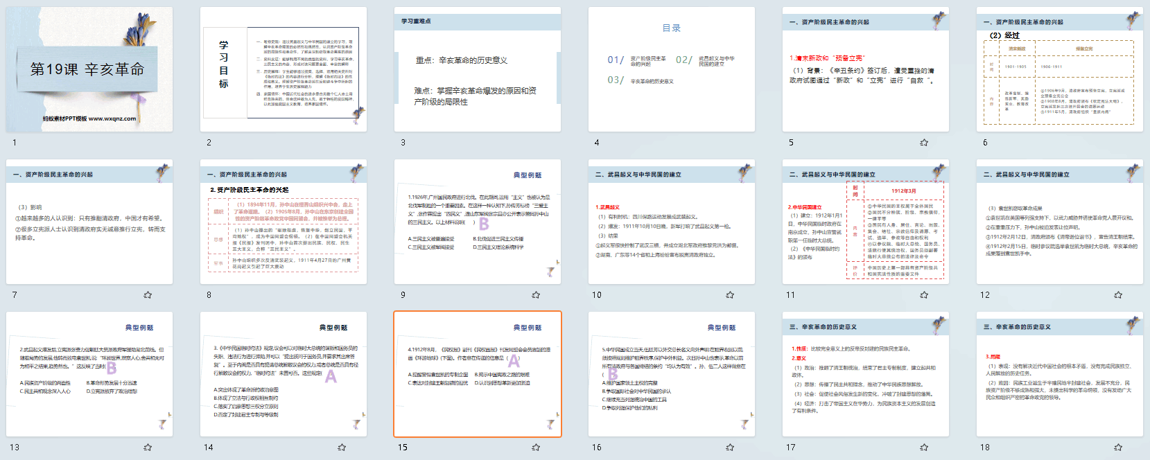1150x460 pixels.
Task: Select the '学习目标' slide thumbnail
Action: (x=284, y=69)
